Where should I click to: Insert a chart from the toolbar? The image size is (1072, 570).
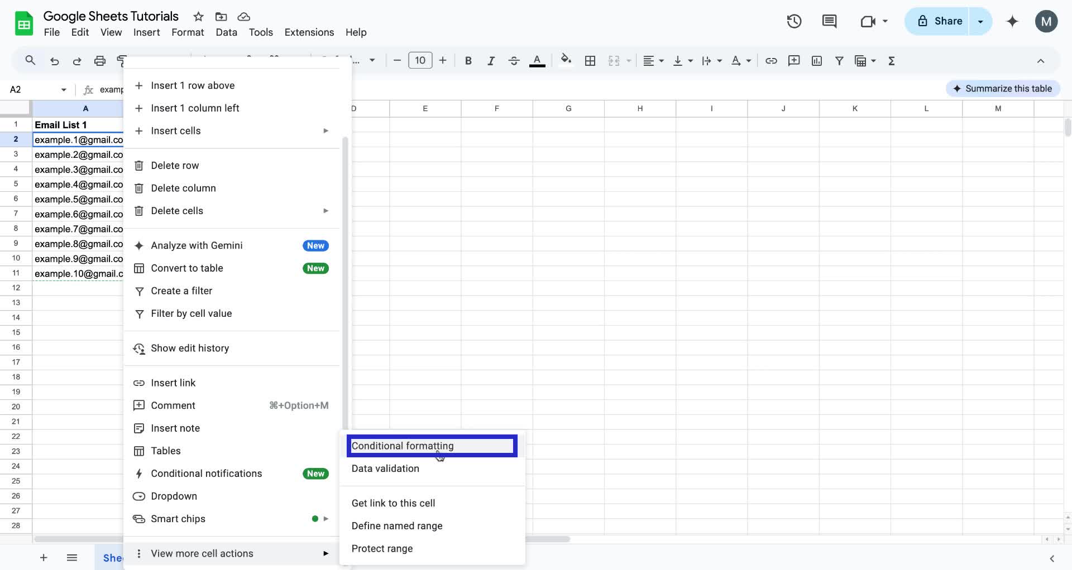pyautogui.click(x=816, y=60)
